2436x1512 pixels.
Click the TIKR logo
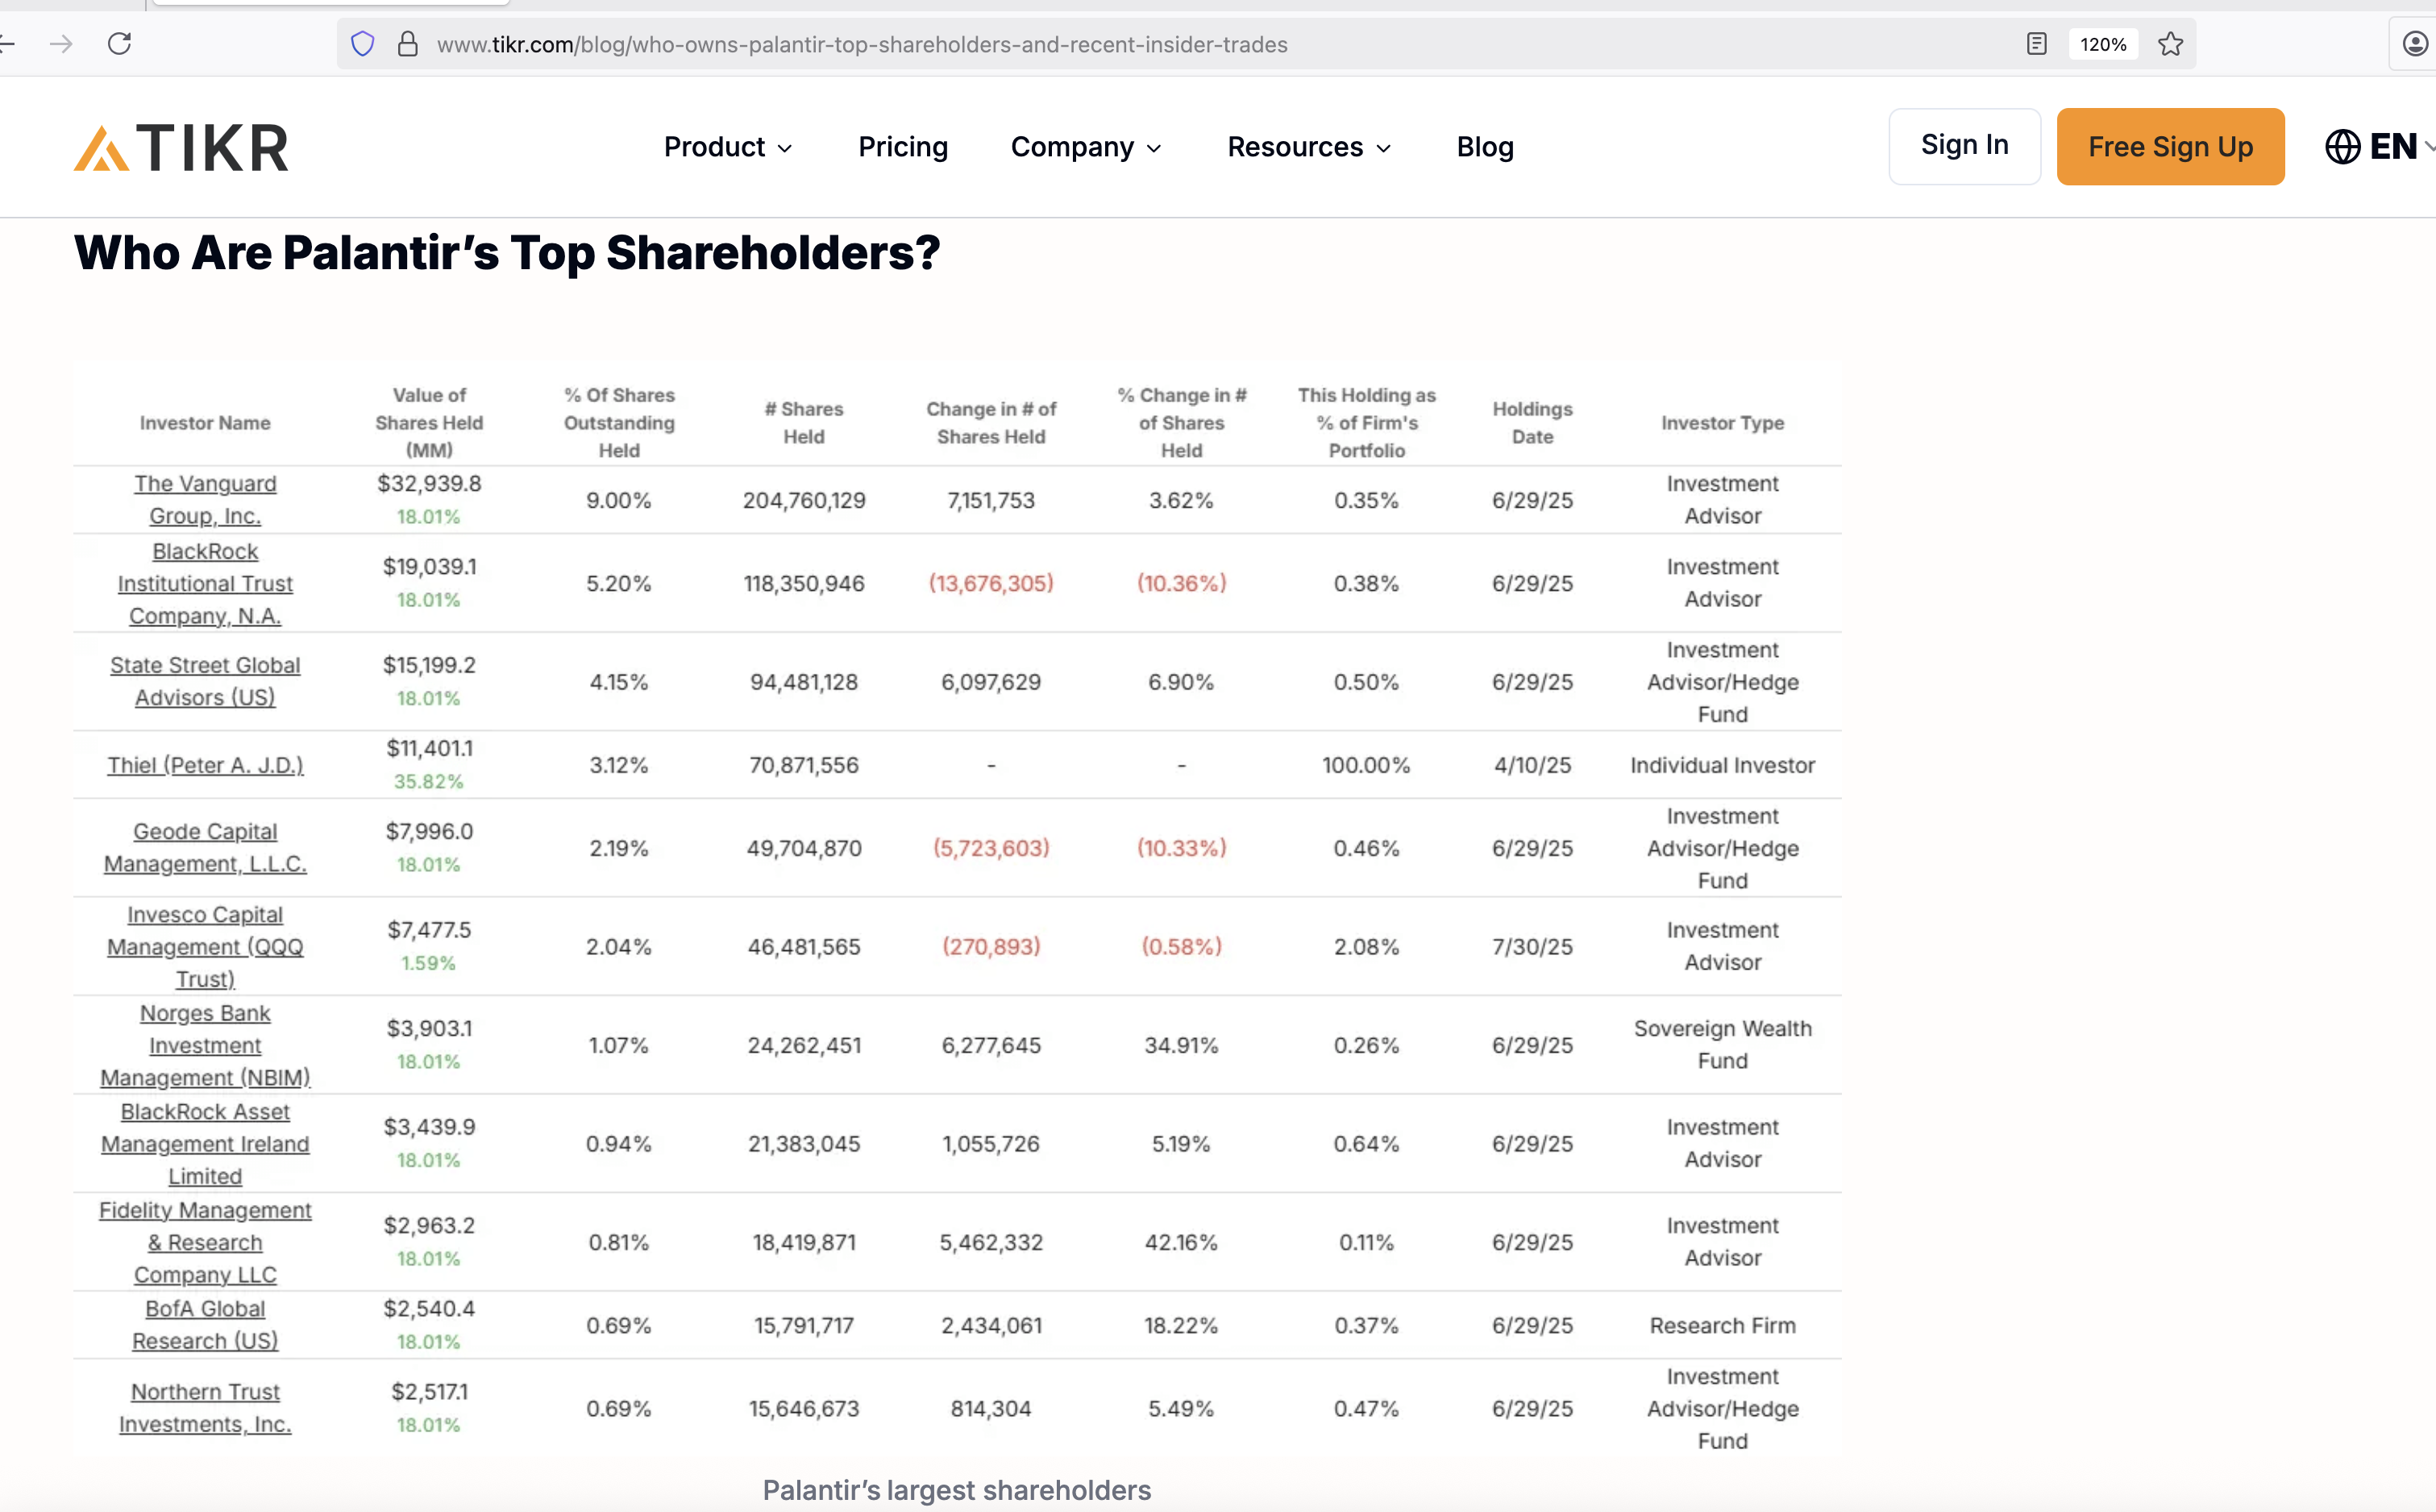181,147
